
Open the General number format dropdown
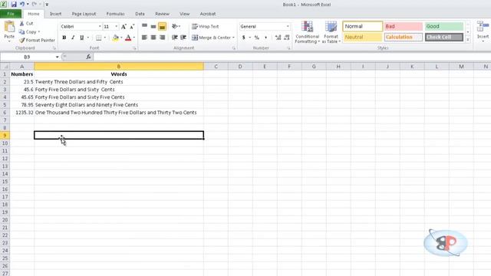(x=288, y=27)
